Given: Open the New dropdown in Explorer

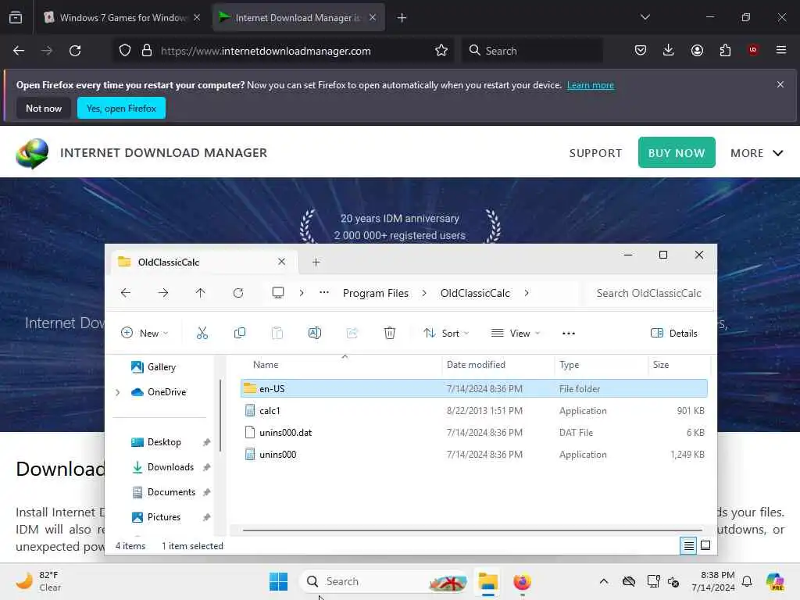Looking at the screenshot, I should pyautogui.click(x=145, y=333).
